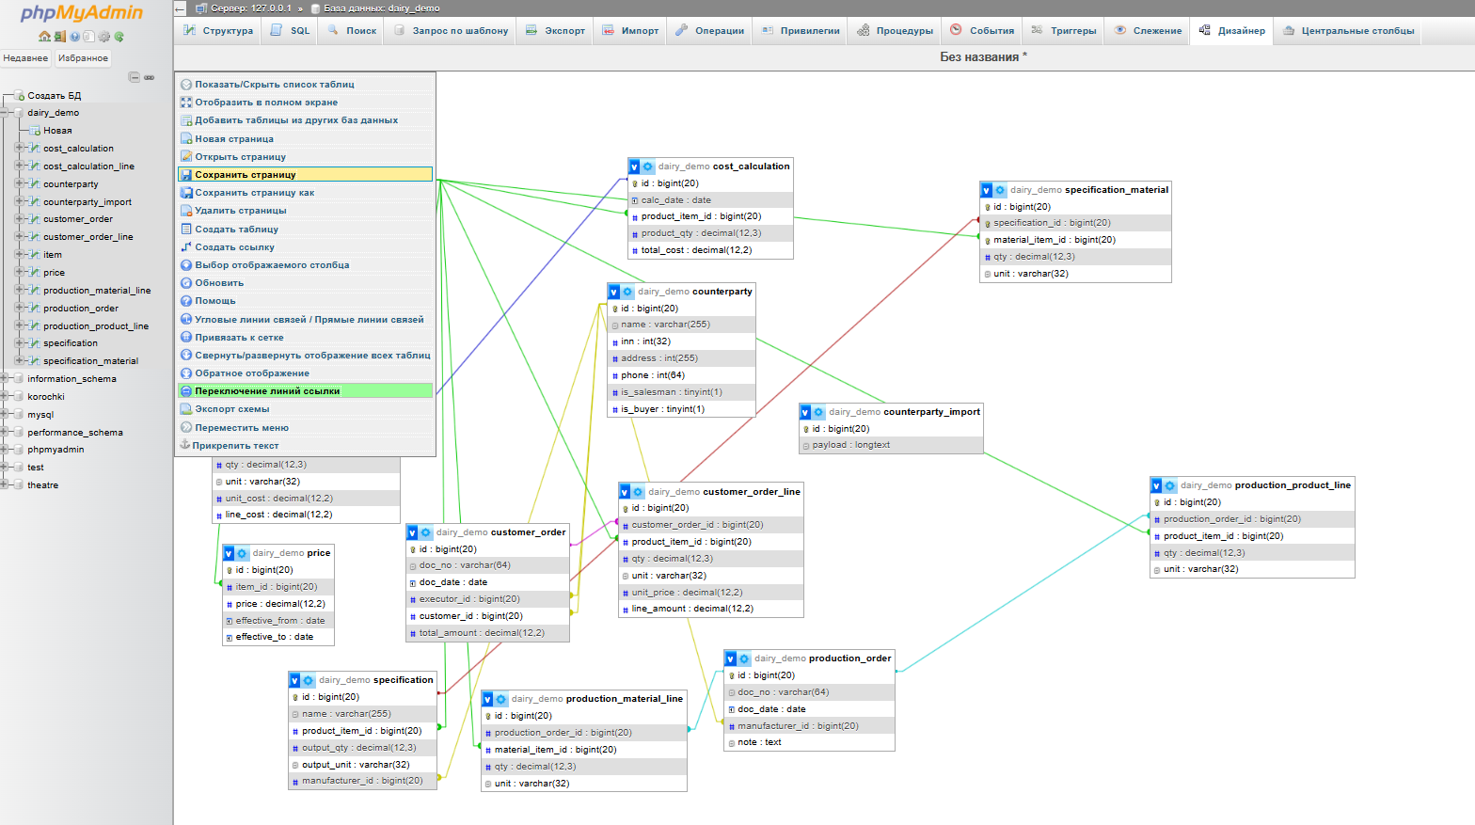The width and height of the screenshot is (1475, 825).
Task: Select 'Экспорт схемы' in the designer menu
Action: [232, 409]
